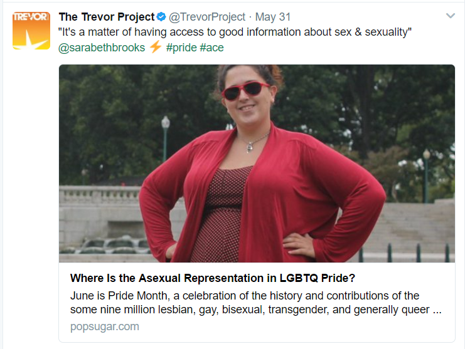Follow the #pride hashtag
The width and height of the screenshot is (465, 349).
click(181, 48)
